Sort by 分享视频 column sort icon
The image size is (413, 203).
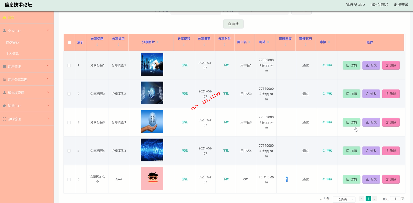pyautogui.click(x=184, y=45)
